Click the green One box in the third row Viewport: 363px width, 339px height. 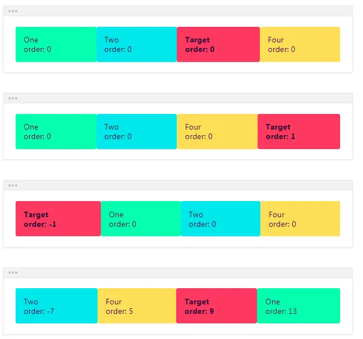coord(141,219)
